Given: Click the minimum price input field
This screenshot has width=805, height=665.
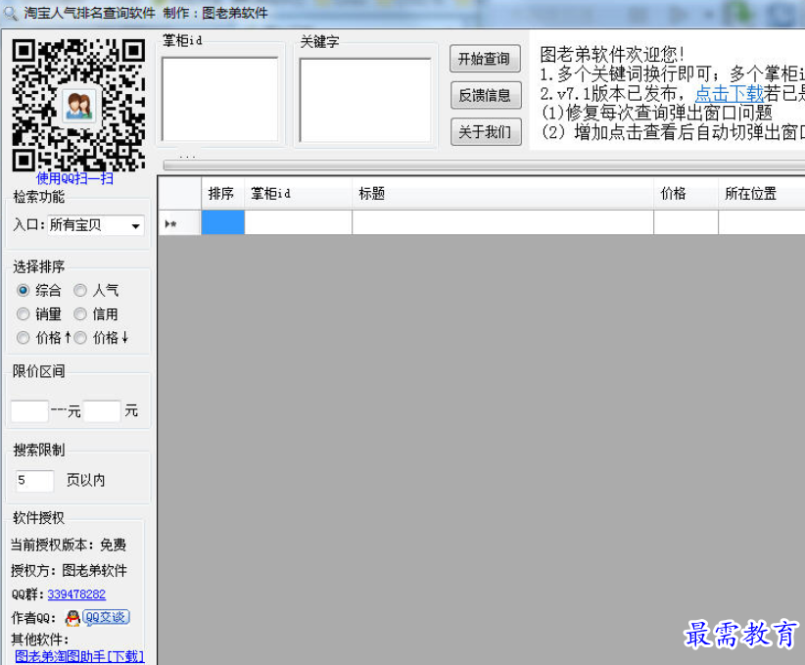Looking at the screenshot, I should (x=29, y=411).
